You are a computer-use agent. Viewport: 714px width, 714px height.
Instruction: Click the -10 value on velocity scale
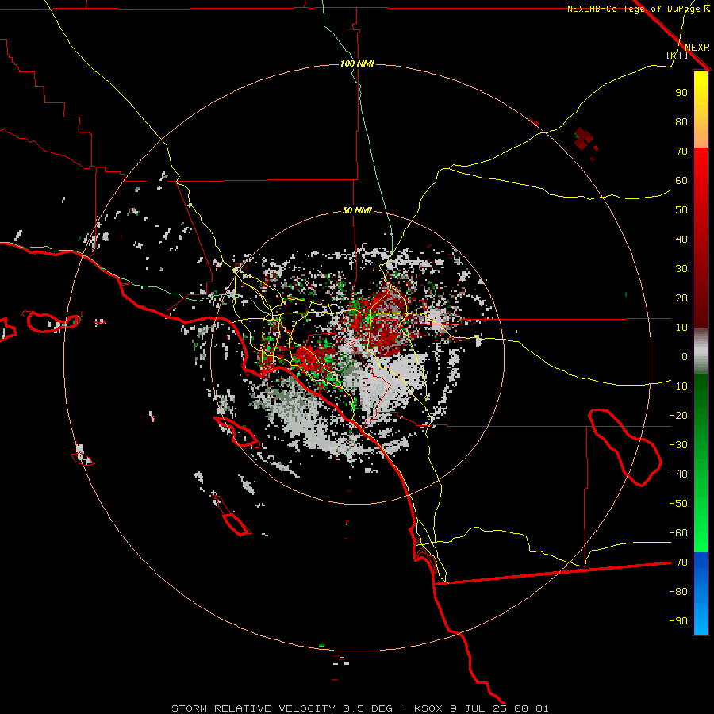[678, 386]
